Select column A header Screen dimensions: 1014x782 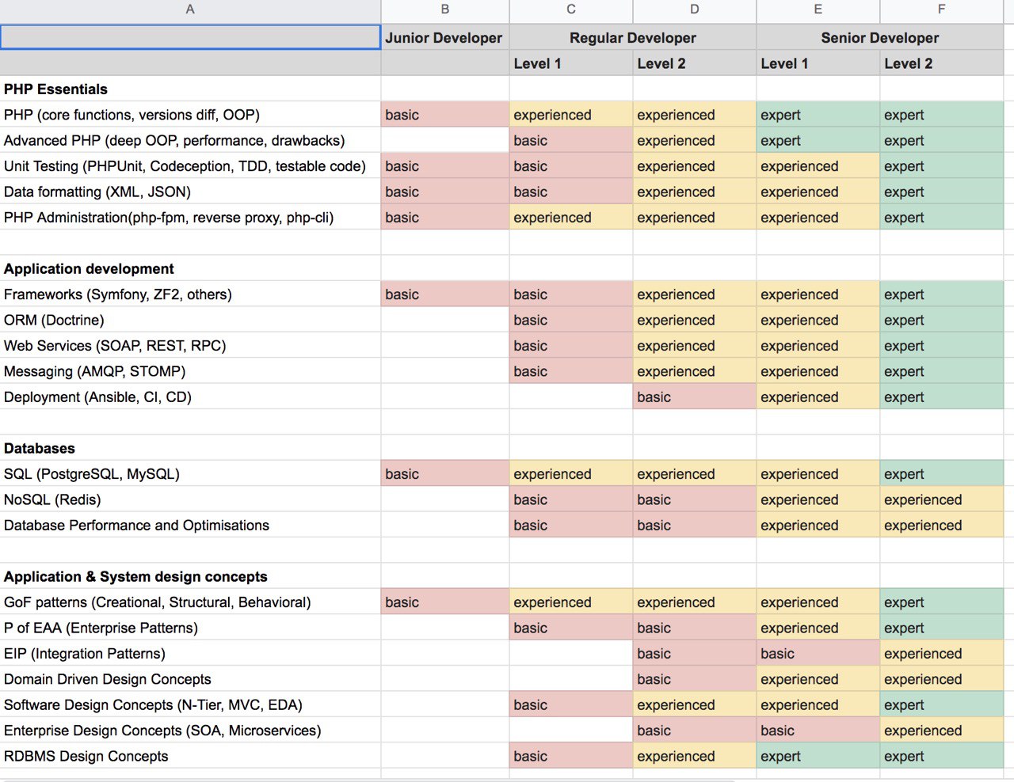tap(190, 9)
